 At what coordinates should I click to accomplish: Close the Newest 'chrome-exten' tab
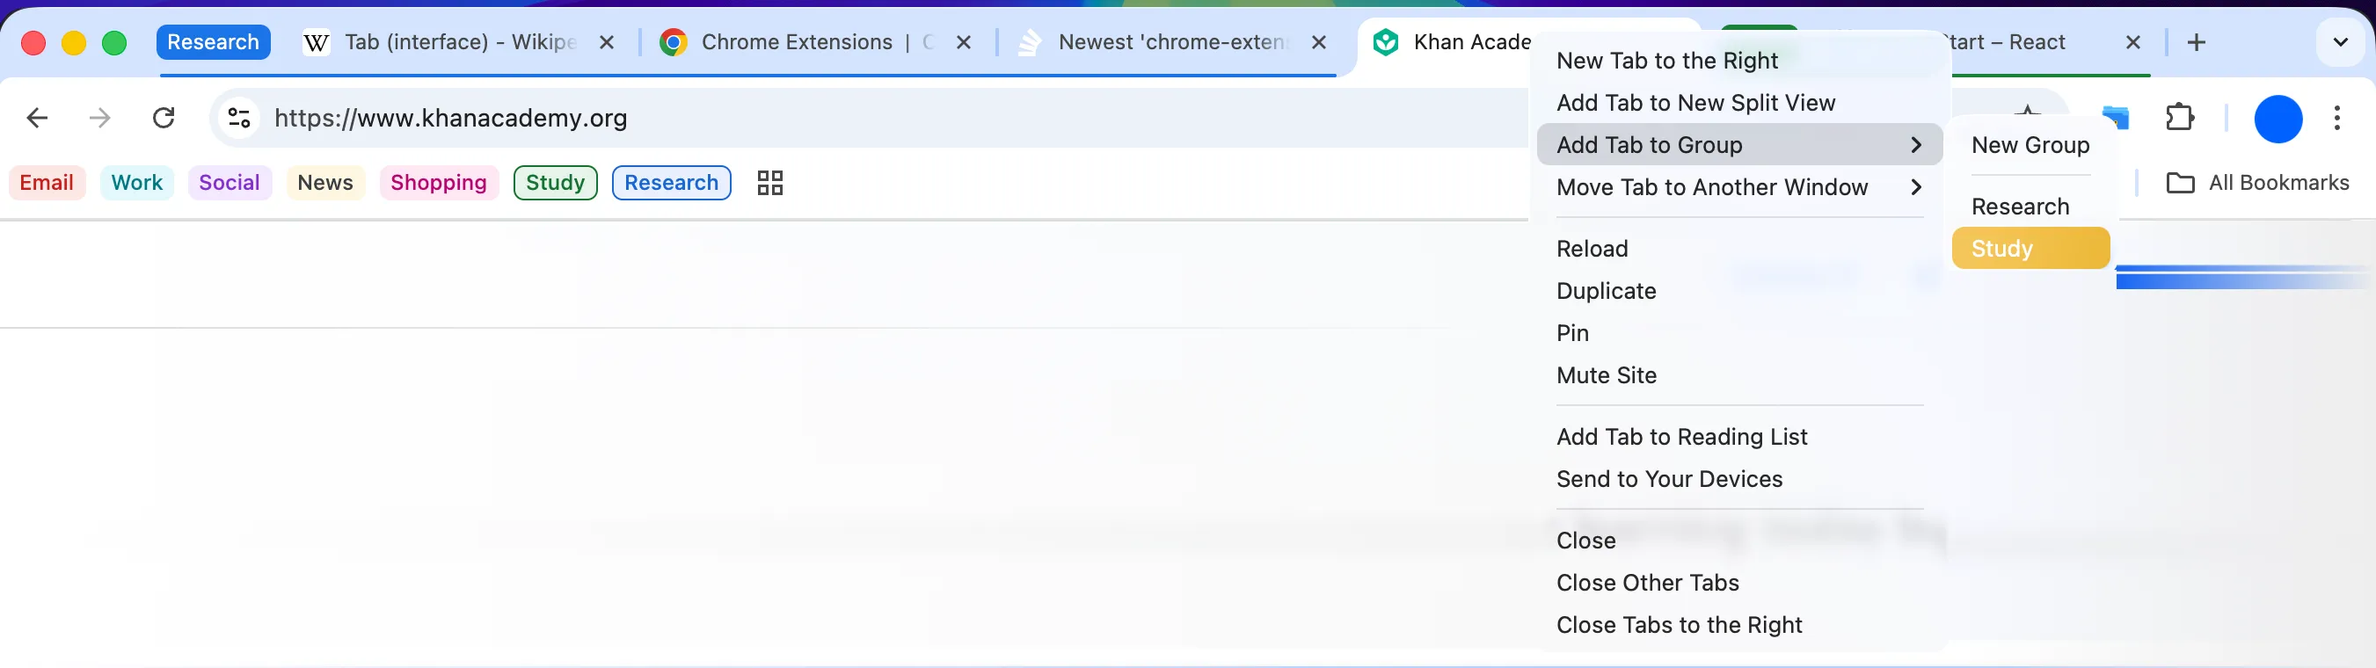1319,42
